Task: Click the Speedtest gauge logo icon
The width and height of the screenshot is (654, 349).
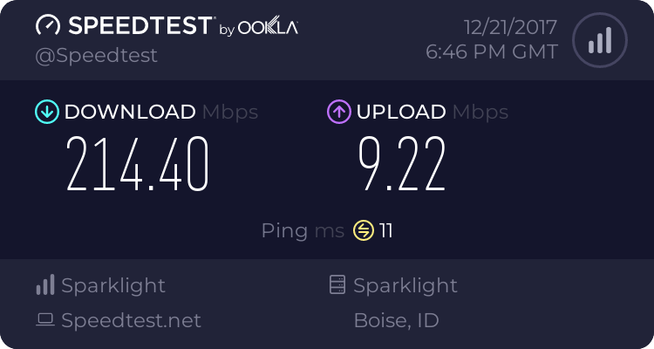Action: [x=49, y=26]
